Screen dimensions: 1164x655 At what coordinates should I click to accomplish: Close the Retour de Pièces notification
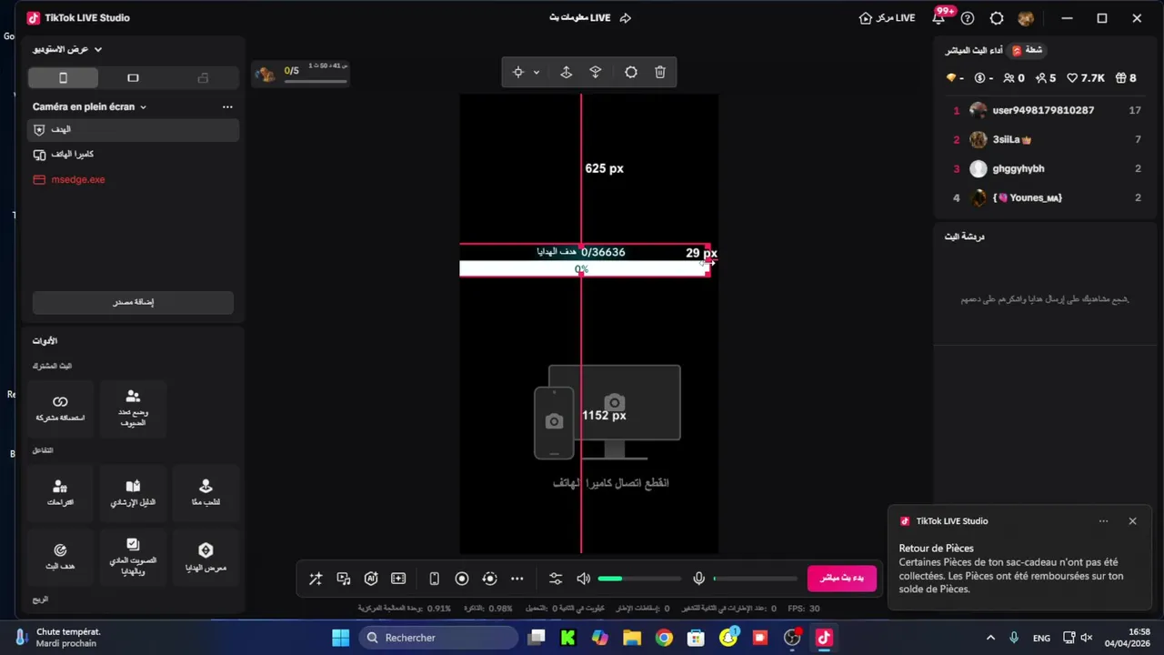(1132, 521)
